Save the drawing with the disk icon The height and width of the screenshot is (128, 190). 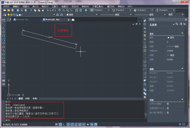(x=12, y=10)
